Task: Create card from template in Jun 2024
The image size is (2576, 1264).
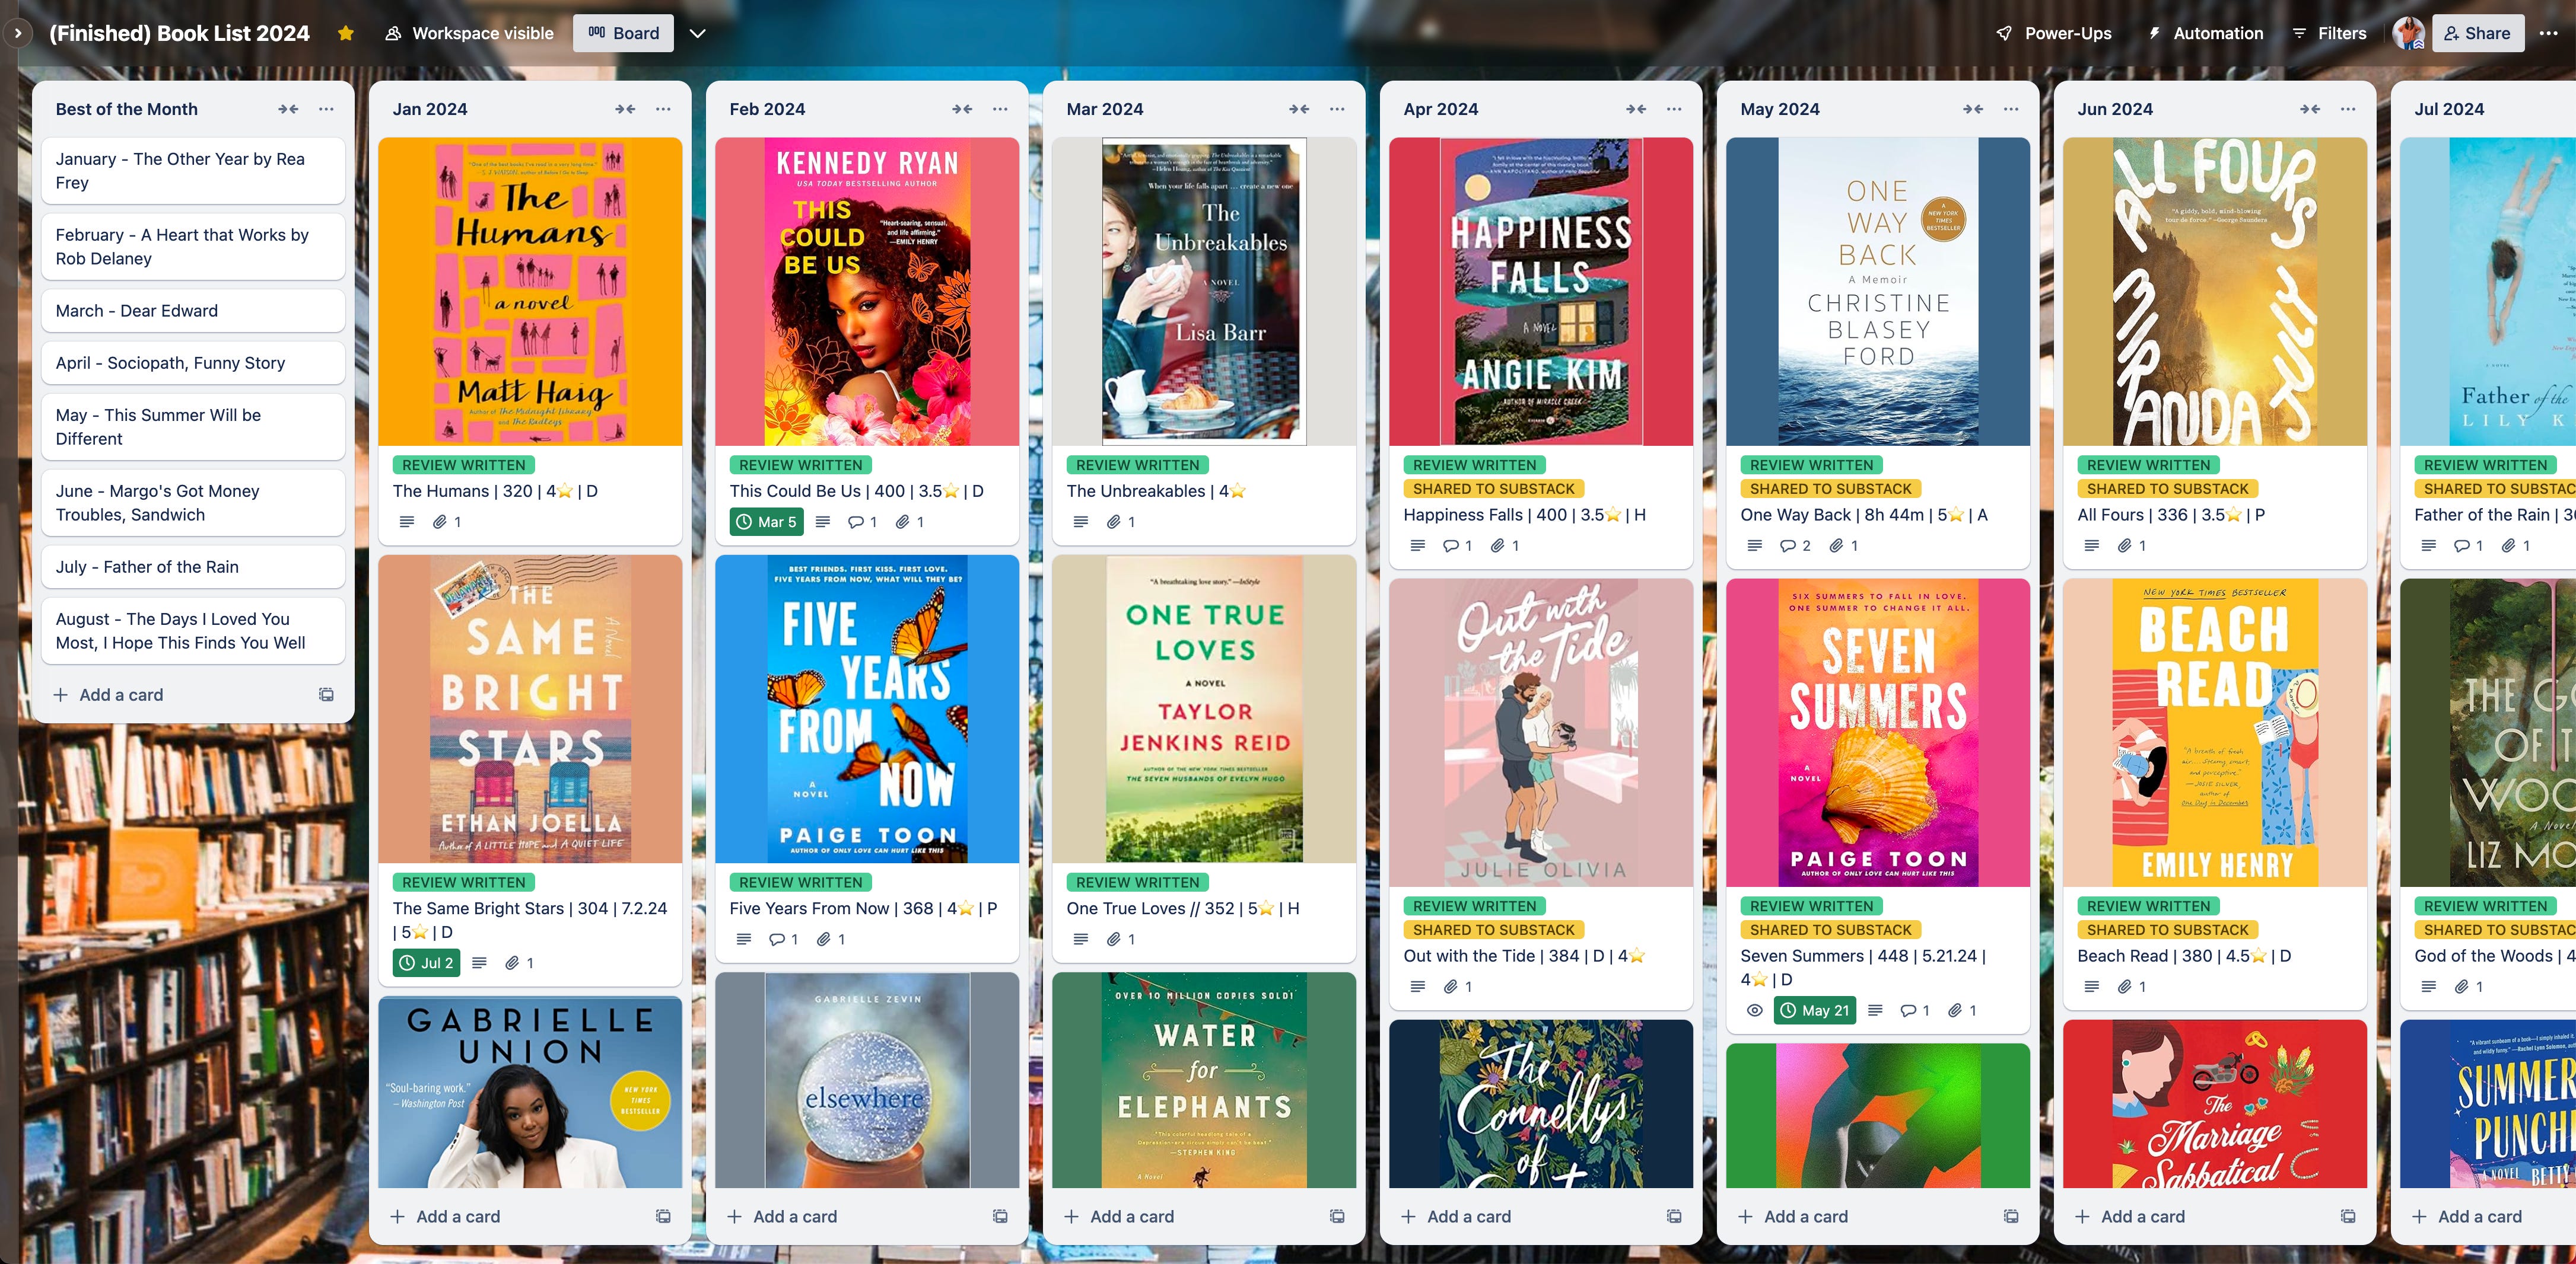Action: click(2348, 1216)
